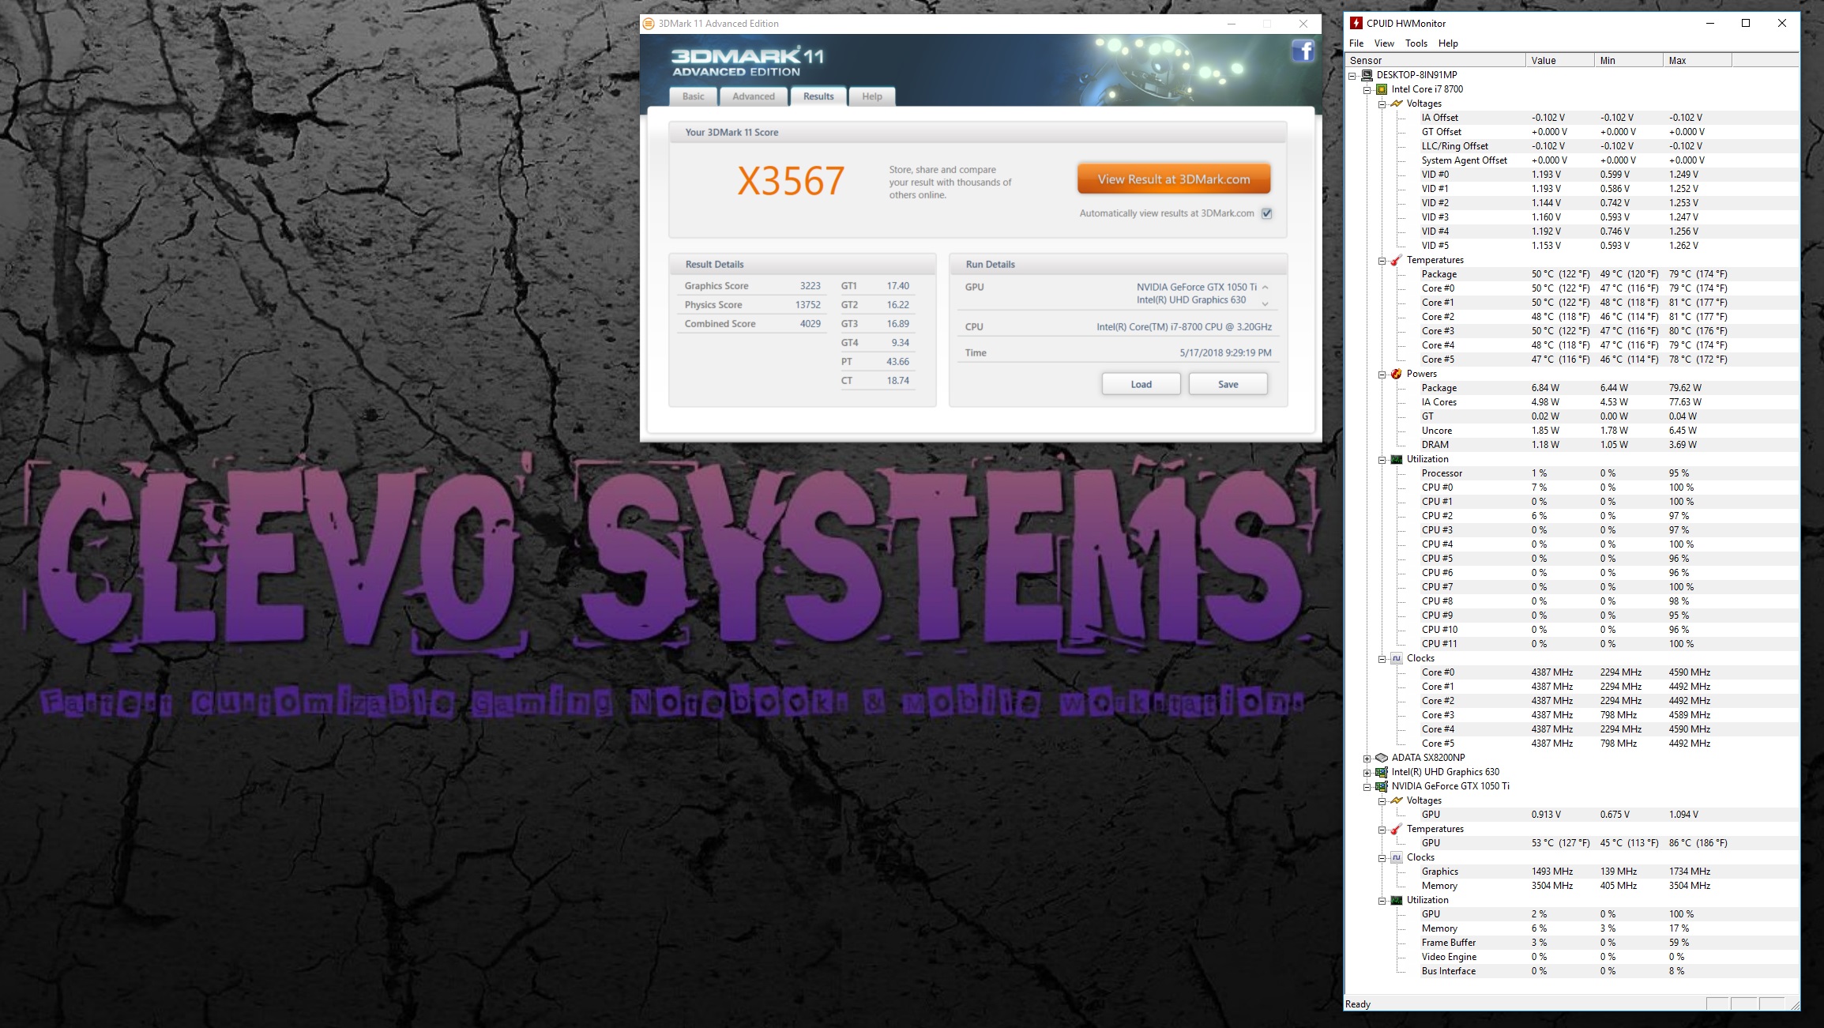The height and width of the screenshot is (1028, 1824).
Task: Click the CPU Temperatures thermometer icon
Action: click(1397, 260)
